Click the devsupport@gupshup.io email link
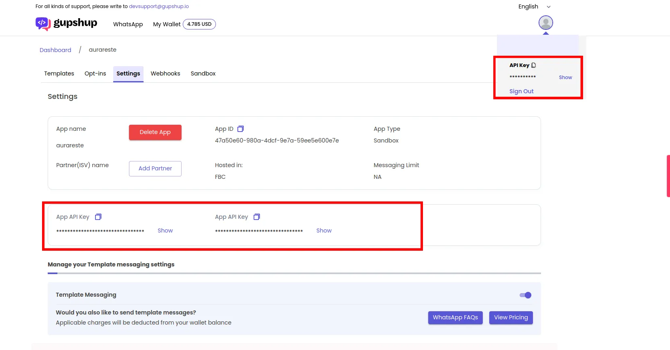This screenshot has height=350, width=670. click(159, 6)
